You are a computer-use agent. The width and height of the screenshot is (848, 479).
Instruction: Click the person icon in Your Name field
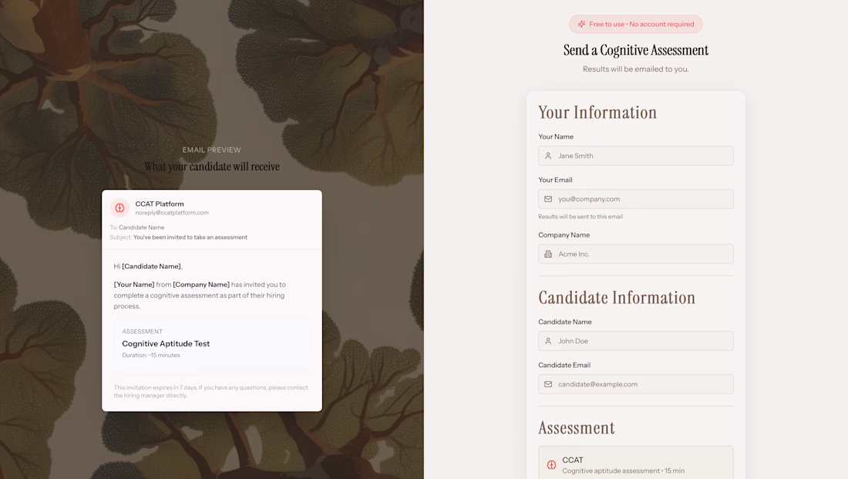pos(548,156)
